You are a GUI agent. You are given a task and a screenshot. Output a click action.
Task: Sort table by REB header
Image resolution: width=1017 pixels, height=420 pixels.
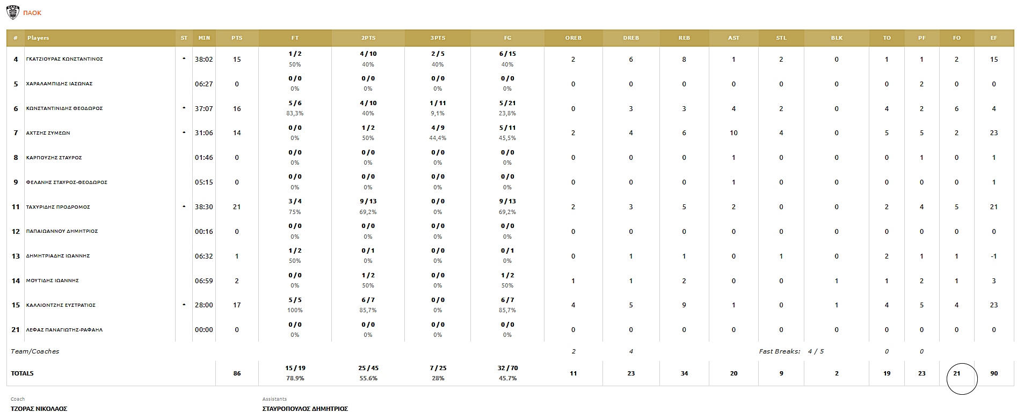coord(684,38)
